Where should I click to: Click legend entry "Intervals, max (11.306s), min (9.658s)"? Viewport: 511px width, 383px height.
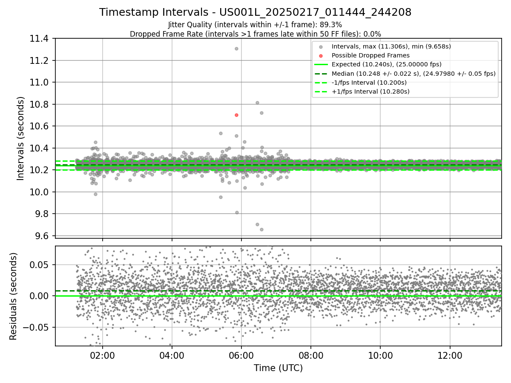pos(391,46)
